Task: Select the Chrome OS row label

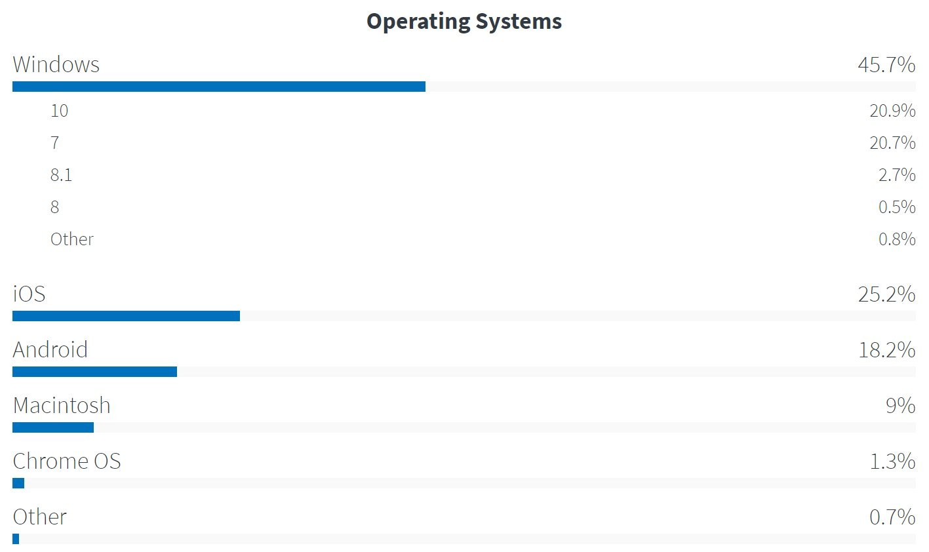Action: coord(67,461)
